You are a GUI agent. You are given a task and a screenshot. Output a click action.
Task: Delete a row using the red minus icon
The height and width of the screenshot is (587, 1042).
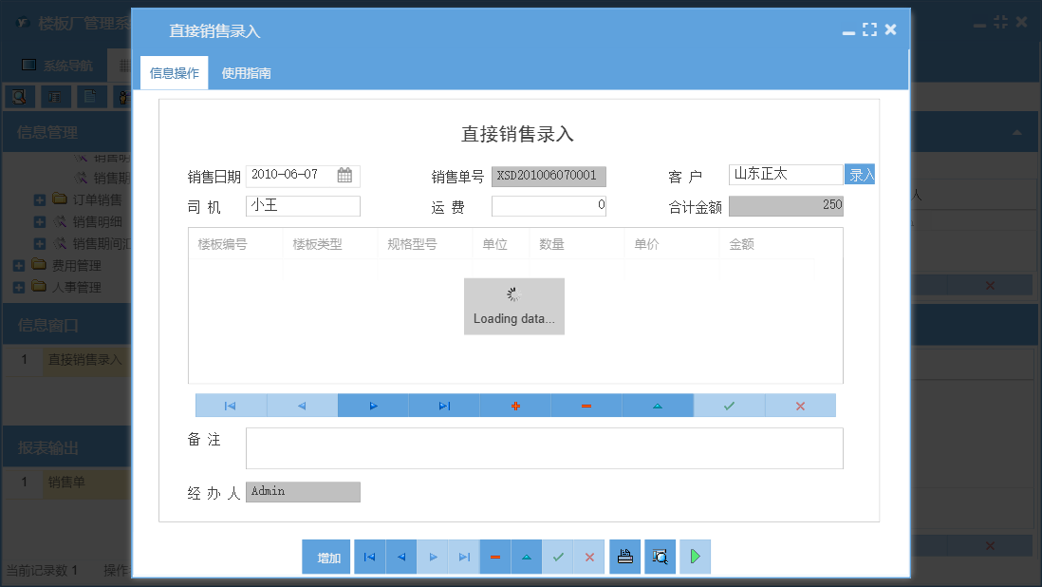(586, 406)
